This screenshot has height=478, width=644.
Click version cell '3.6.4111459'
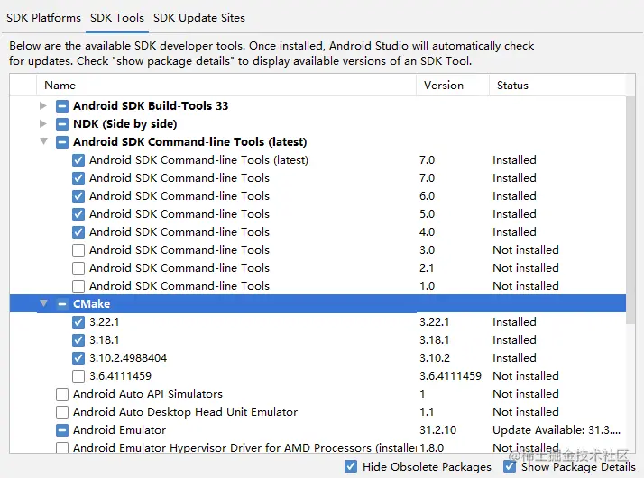tap(451, 376)
